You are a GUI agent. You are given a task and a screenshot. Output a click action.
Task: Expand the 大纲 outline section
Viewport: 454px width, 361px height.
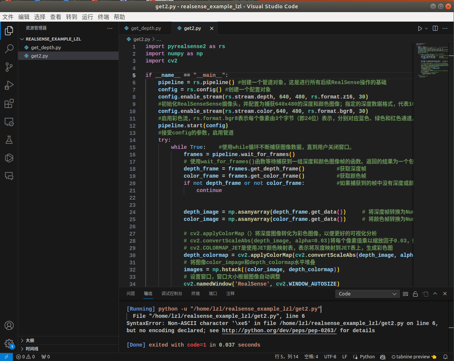point(30,340)
